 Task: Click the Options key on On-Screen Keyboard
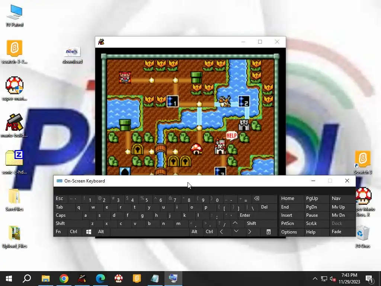click(x=291, y=232)
